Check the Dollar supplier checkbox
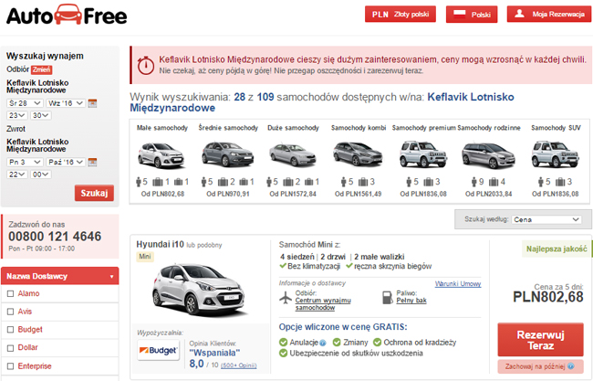The height and width of the screenshot is (381, 593). [x=11, y=348]
